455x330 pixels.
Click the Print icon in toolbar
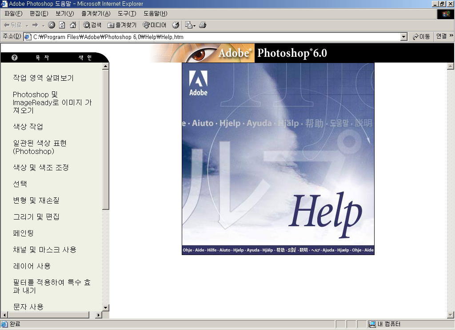coord(203,25)
